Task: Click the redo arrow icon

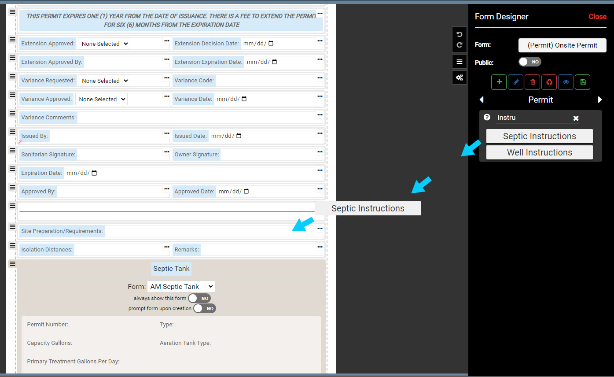Action: (x=460, y=45)
